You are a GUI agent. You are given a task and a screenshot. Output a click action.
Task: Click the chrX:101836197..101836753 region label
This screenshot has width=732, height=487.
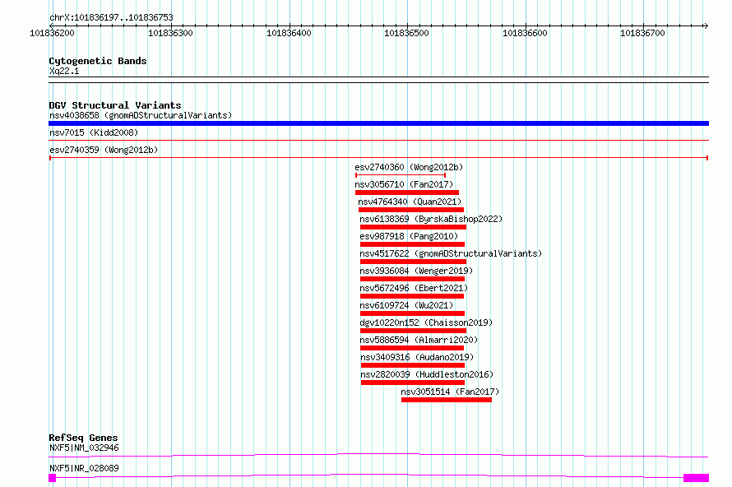[111, 18]
